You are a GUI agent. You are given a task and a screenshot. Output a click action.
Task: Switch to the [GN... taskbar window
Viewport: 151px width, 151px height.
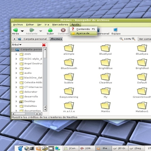[x=87, y=148]
